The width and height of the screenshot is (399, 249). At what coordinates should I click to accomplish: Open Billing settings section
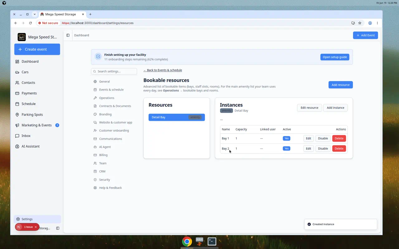click(x=103, y=155)
